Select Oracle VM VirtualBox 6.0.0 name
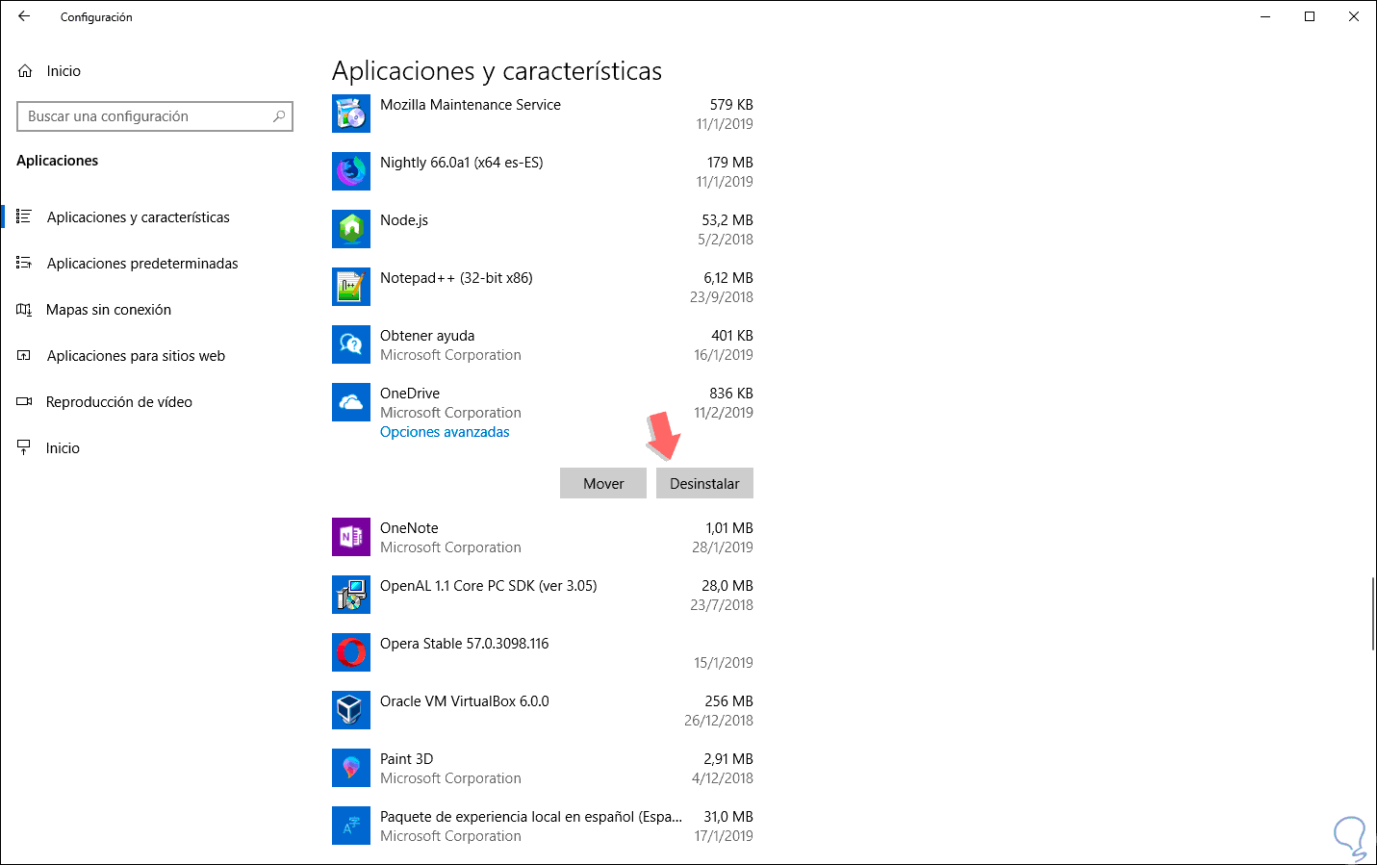Image resolution: width=1377 pixels, height=865 pixels. (x=465, y=701)
